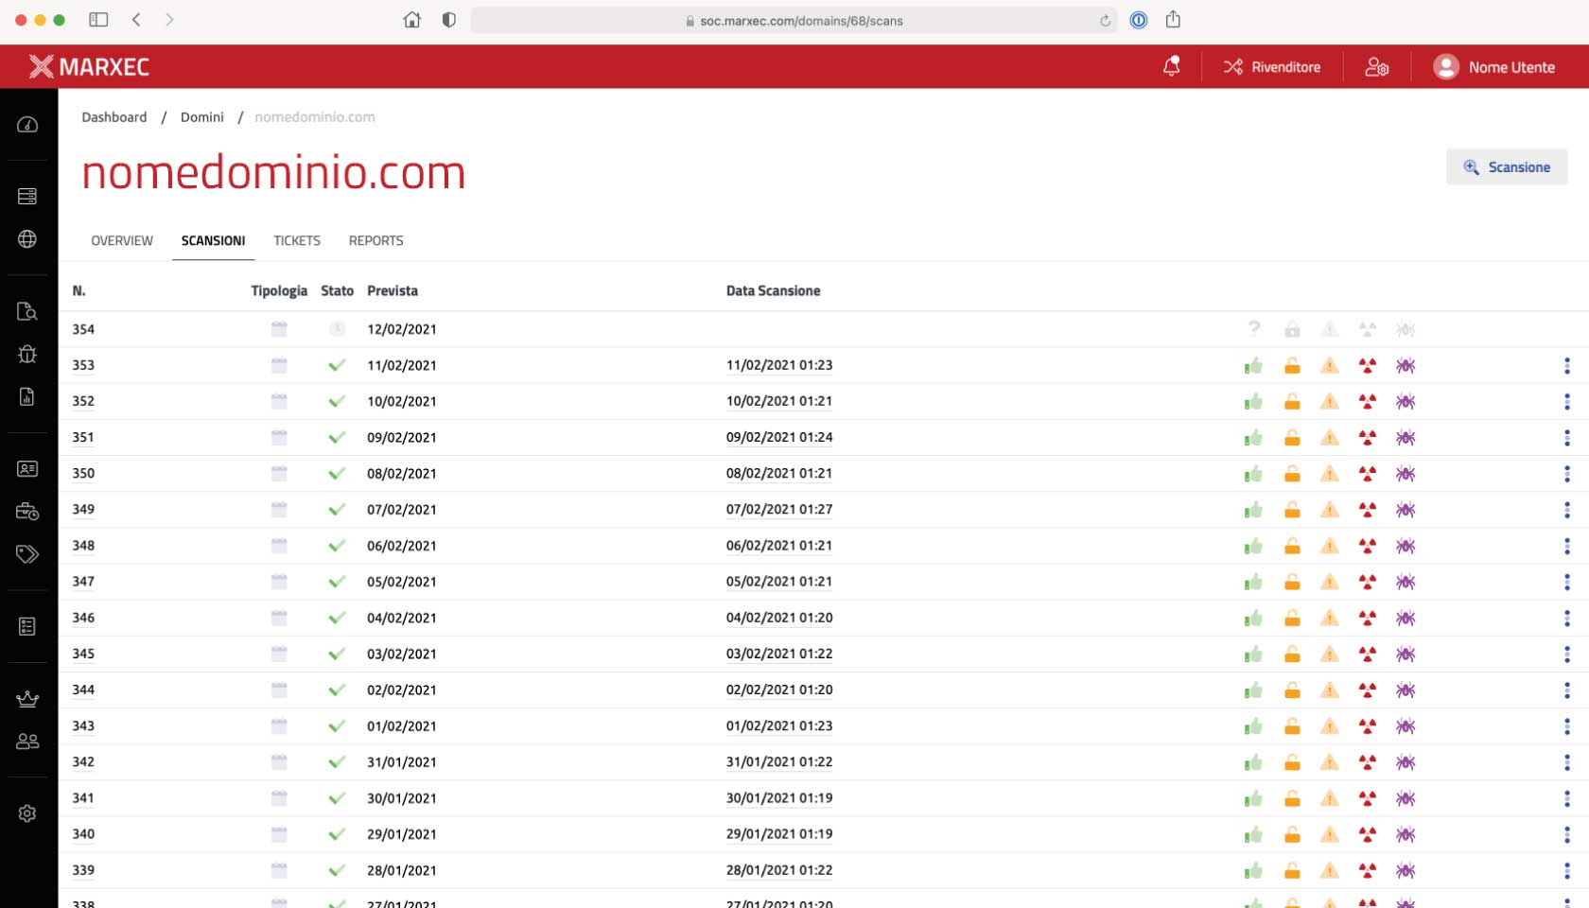This screenshot has width=1589, height=908.
Task: Open the report file icon in sidebar
Action: click(x=27, y=396)
